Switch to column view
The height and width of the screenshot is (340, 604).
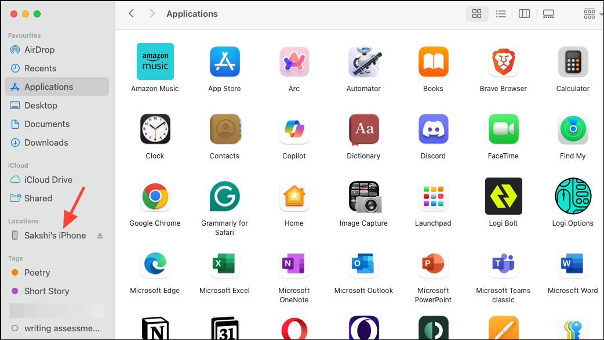coord(524,14)
